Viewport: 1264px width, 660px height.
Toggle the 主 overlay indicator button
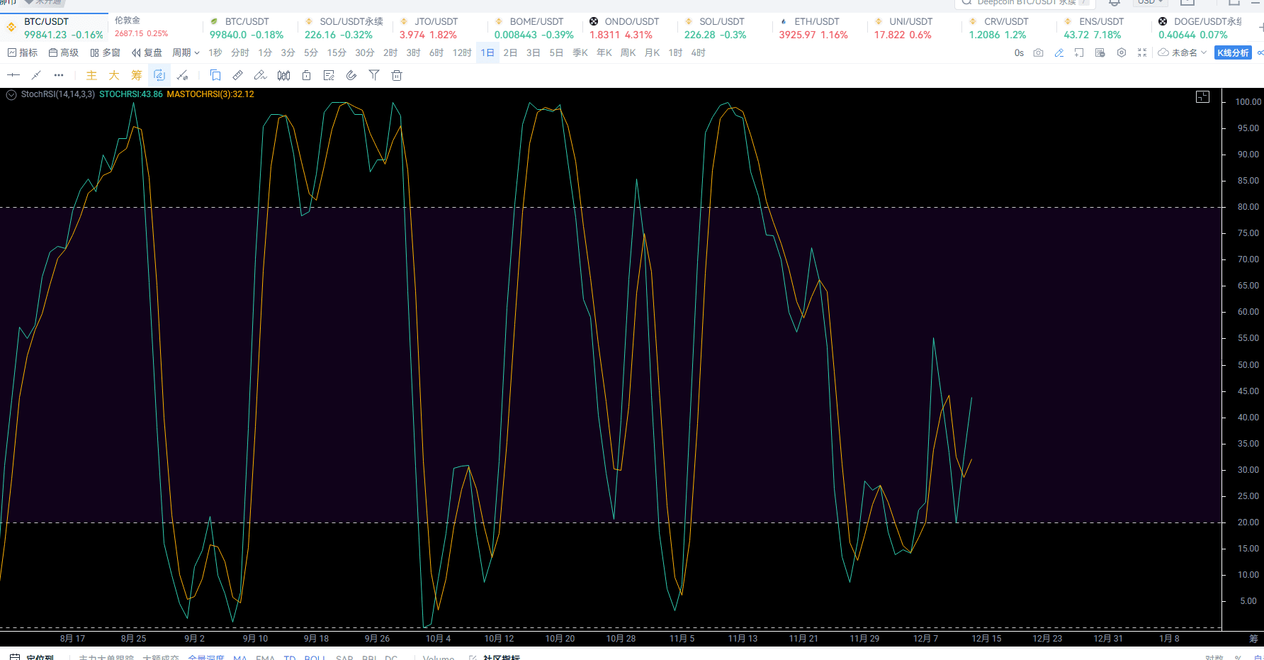pos(91,75)
